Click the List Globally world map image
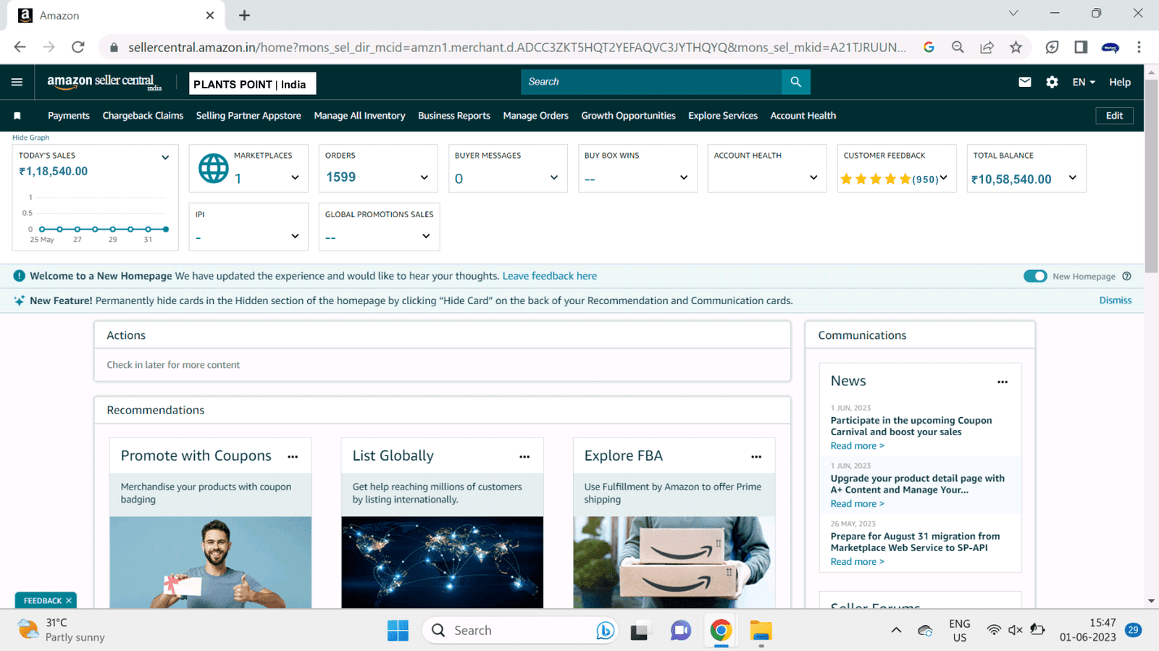The width and height of the screenshot is (1159, 651). [x=442, y=562]
